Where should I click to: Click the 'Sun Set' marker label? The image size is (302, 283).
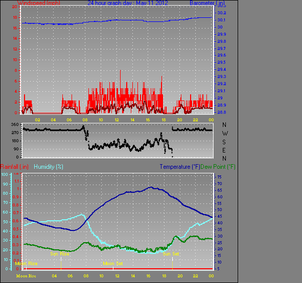click(171, 254)
